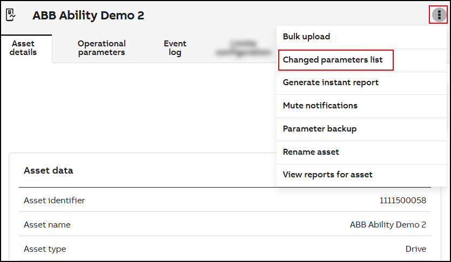Choose Rename asset from the menu

pos(311,152)
